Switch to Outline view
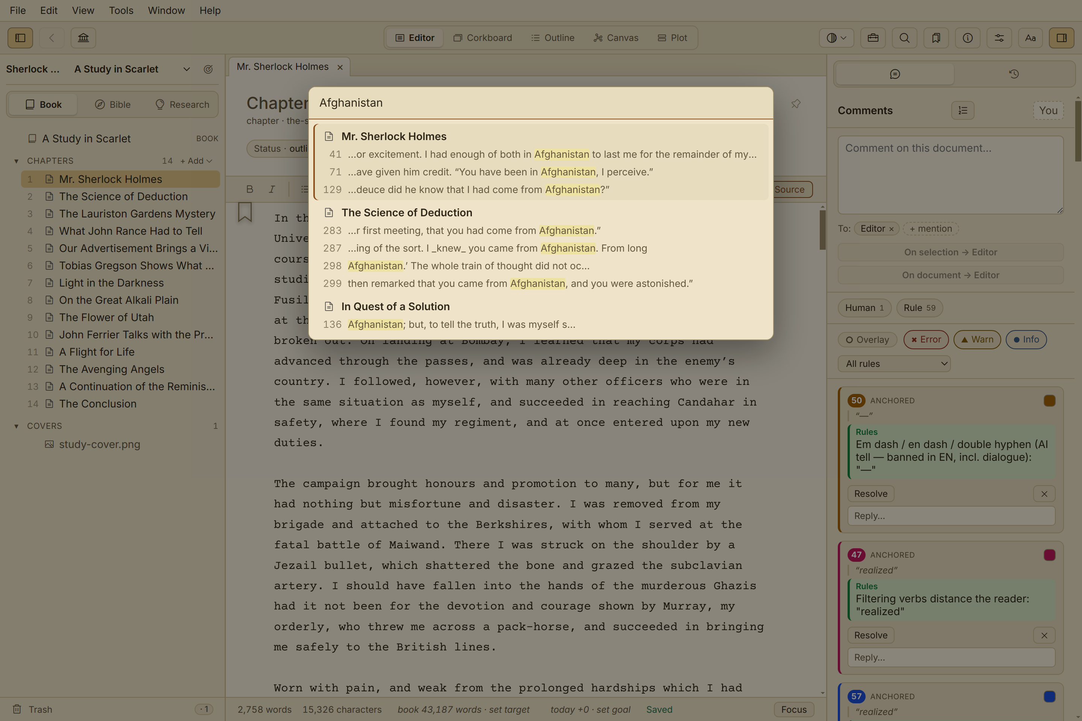Screen dimensions: 1082x721 tap(553, 38)
